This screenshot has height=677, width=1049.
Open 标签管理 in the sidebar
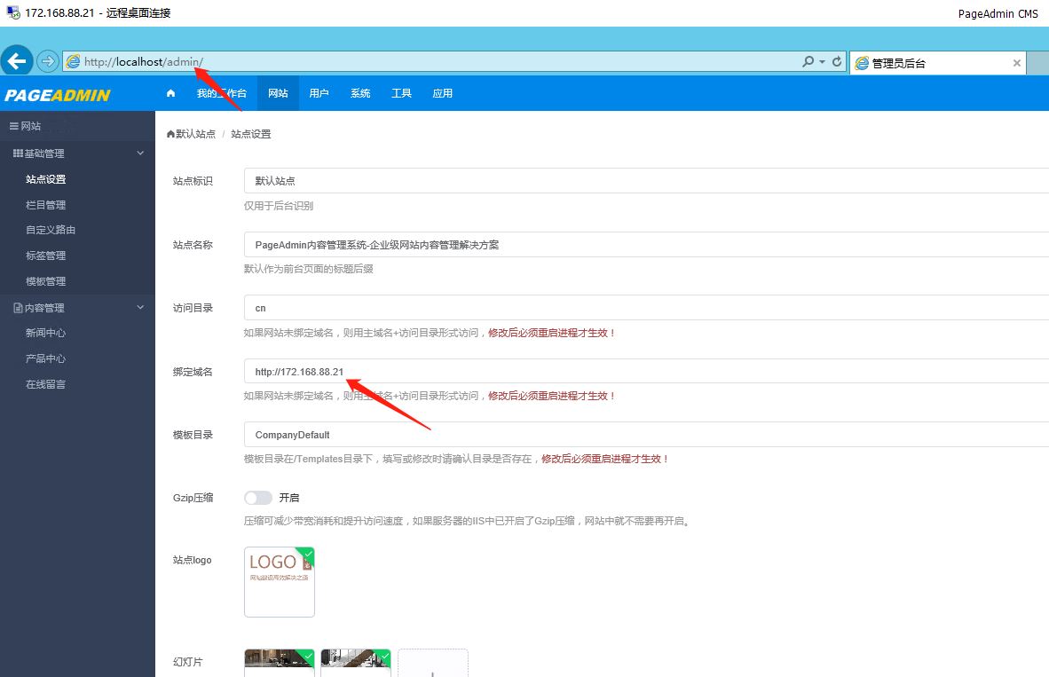[45, 256]
